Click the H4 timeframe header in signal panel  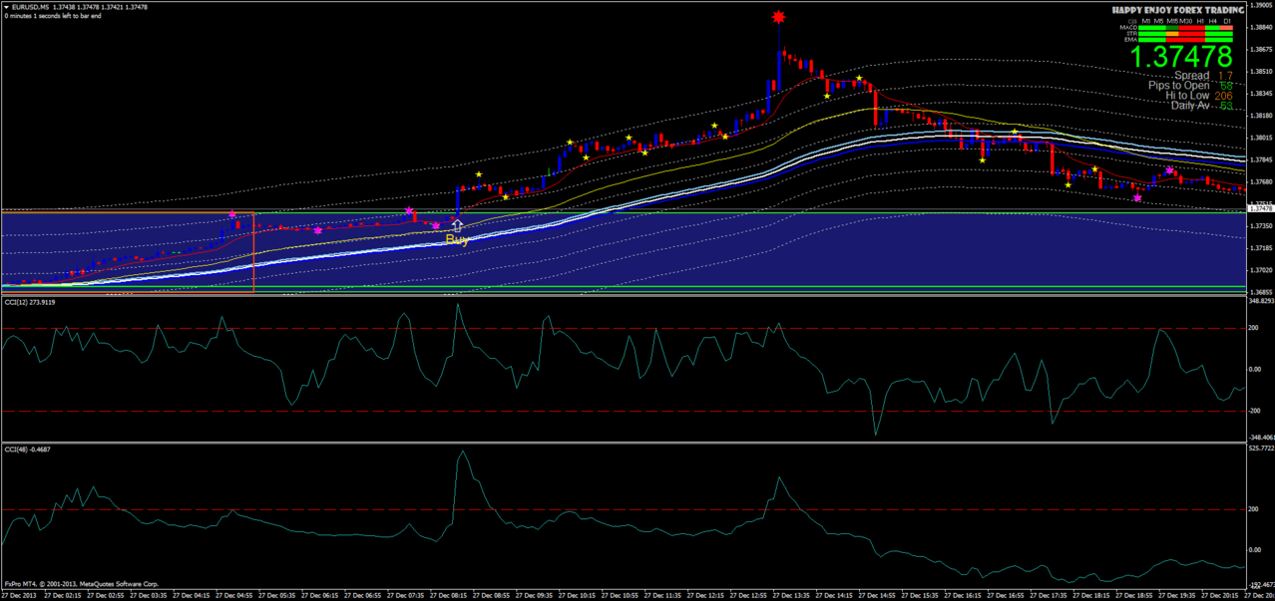click(1212, 21)
